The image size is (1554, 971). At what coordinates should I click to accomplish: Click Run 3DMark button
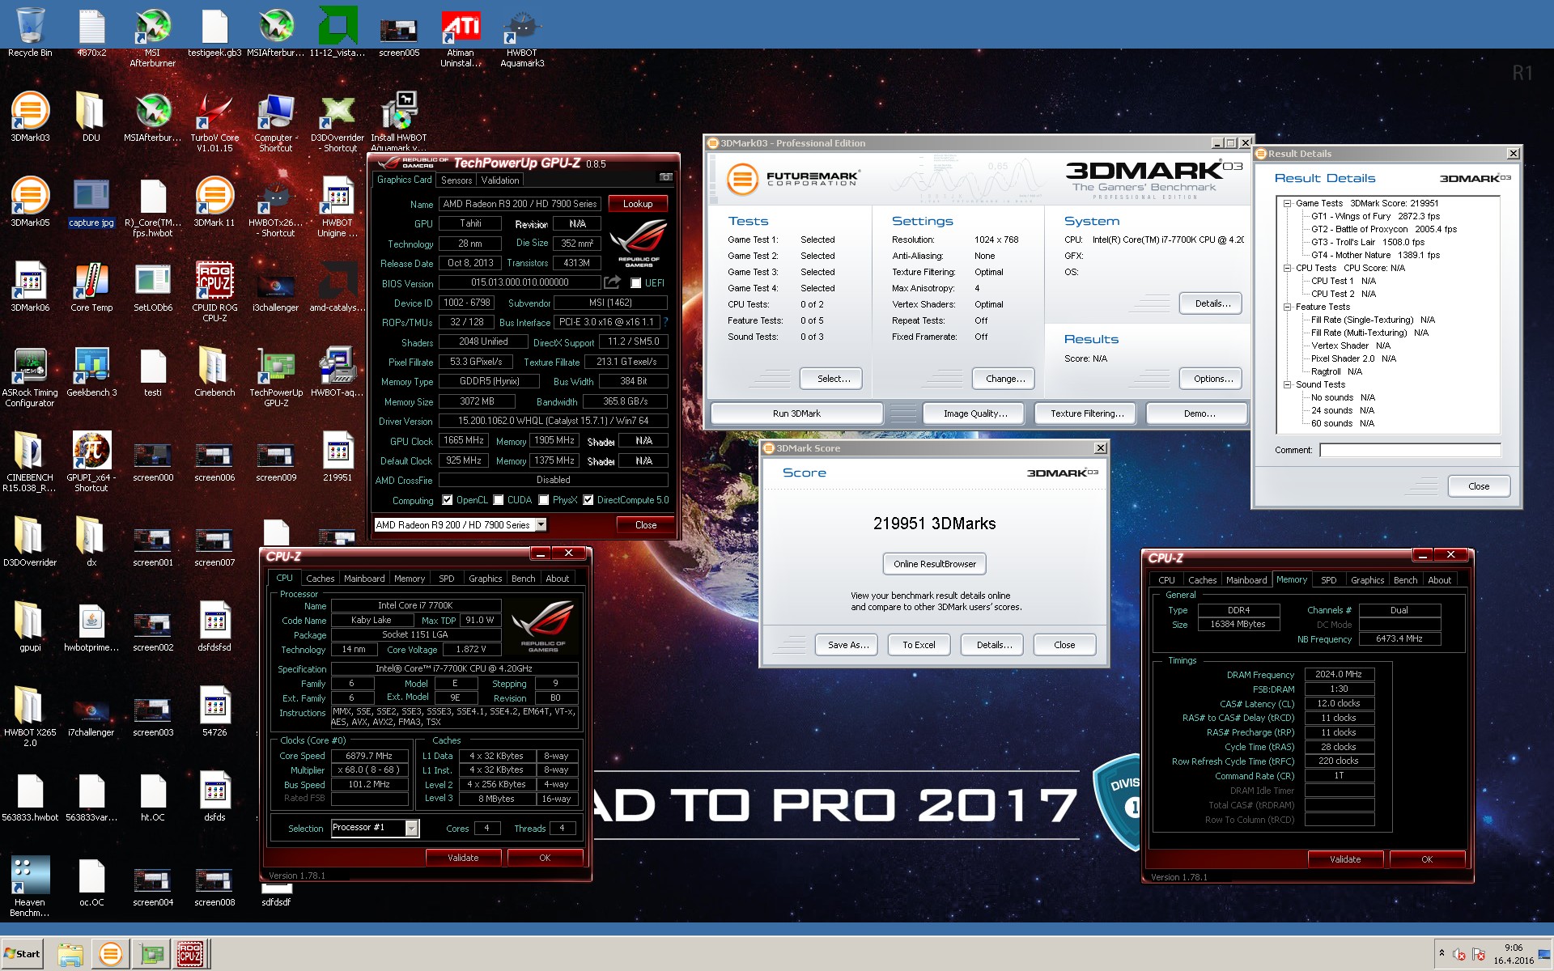pos(796,413)
